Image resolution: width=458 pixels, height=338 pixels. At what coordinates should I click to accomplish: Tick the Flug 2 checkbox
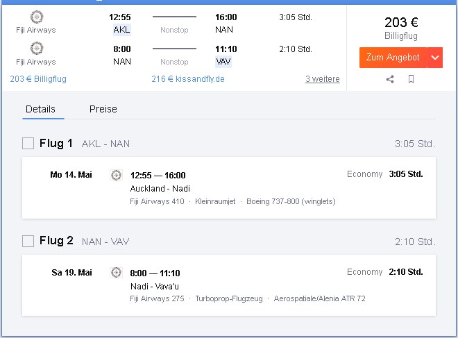point(28,242)
